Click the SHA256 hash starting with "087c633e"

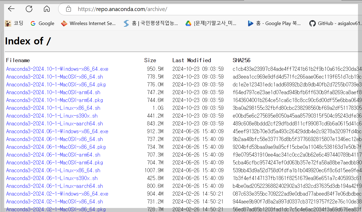[297, 194]
